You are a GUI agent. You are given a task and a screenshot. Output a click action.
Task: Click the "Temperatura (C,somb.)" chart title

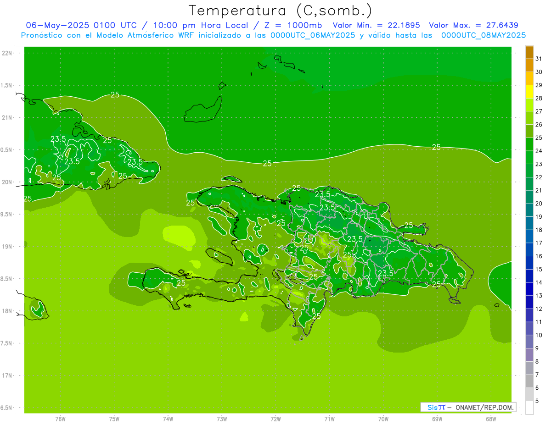click(281, 11)
